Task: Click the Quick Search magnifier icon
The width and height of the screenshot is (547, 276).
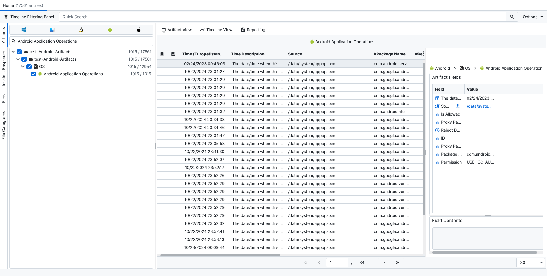Action: pyautogui.click(x=512, y=17)
